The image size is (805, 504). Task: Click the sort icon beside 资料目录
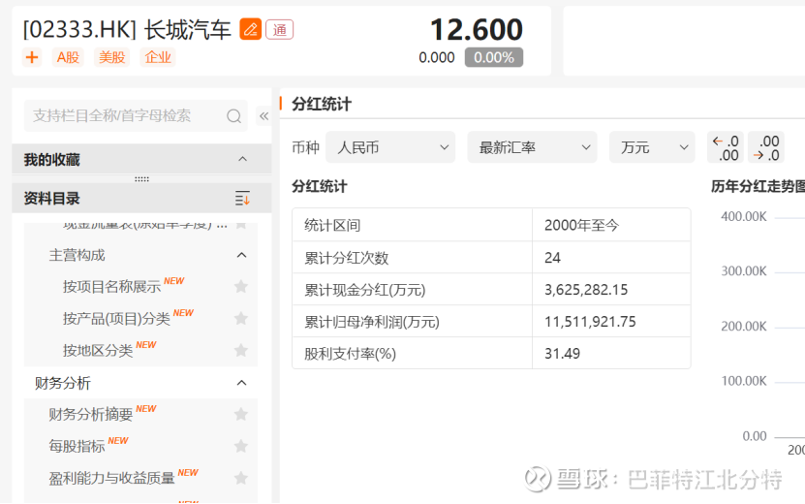pyautogui.click(x=242, y=198)
